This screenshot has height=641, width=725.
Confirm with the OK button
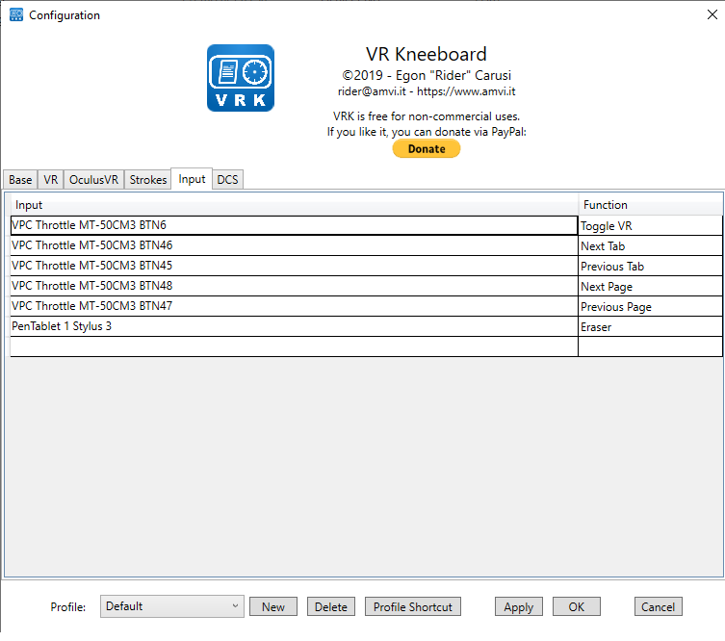point(577,606)
